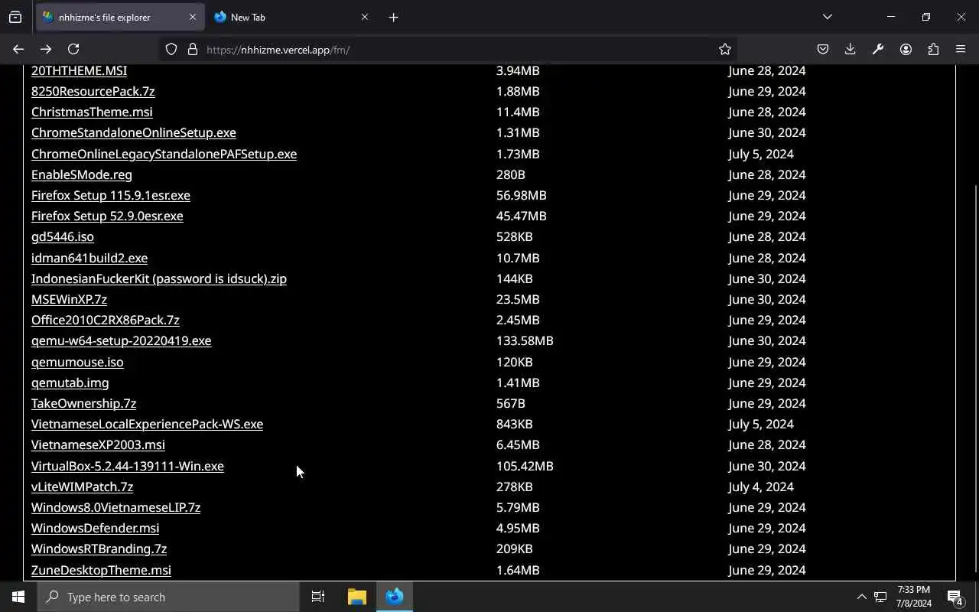List all tabs dropdown arrow
Screen dimensions: 979x612
coord(828,17)
